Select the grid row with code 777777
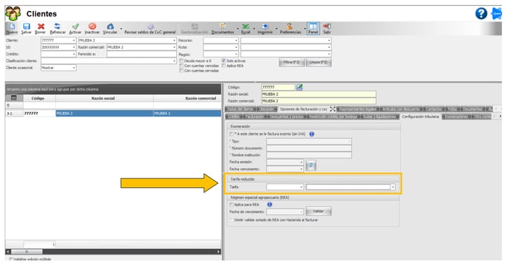The height and width of the screenshot is (266, 507). 113,113
